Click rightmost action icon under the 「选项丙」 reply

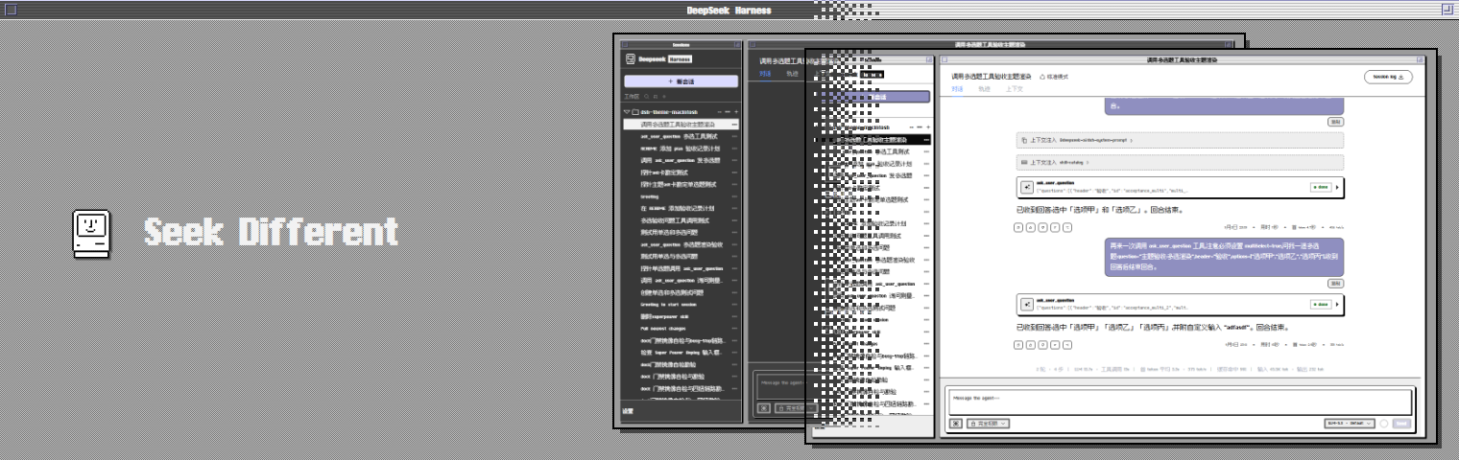1066,344
